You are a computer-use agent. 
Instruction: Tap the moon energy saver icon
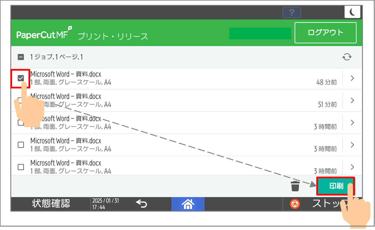coord(352,12)
